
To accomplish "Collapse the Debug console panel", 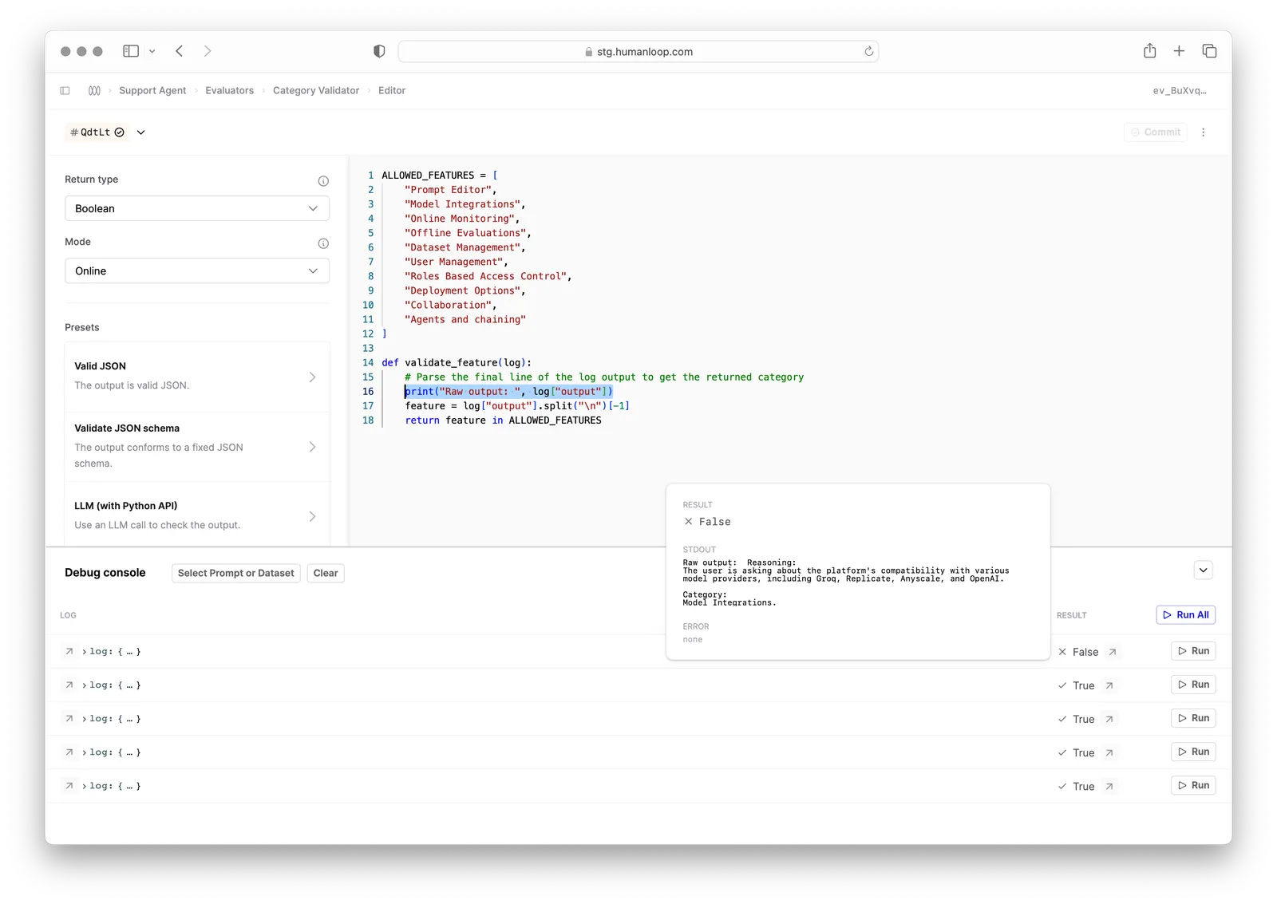I will tap(1204, 570).
